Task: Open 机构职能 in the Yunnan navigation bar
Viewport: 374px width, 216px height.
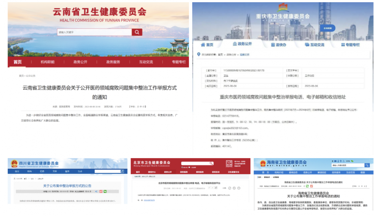Action: (47, 62)
